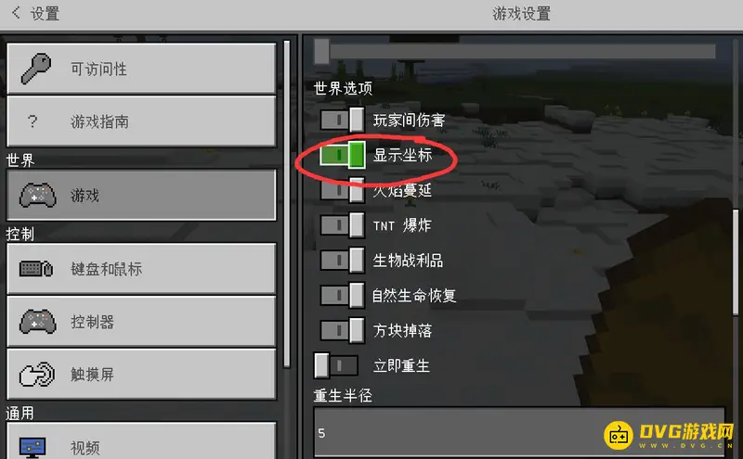
Task: Click the question mark icon for 游戏指南
Action: (x=33, y=121)
